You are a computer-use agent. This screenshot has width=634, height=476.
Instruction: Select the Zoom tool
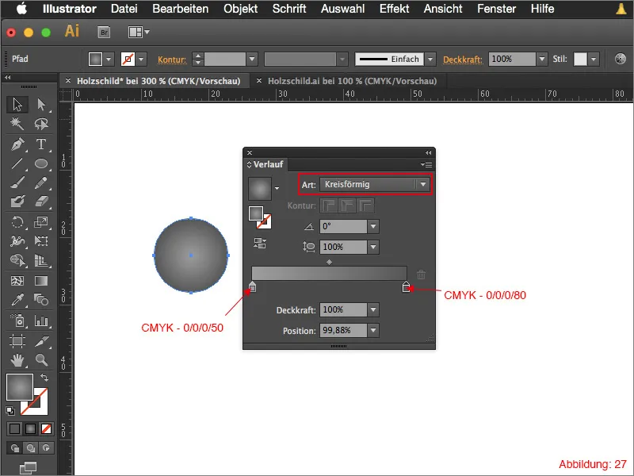click(41, 360)
